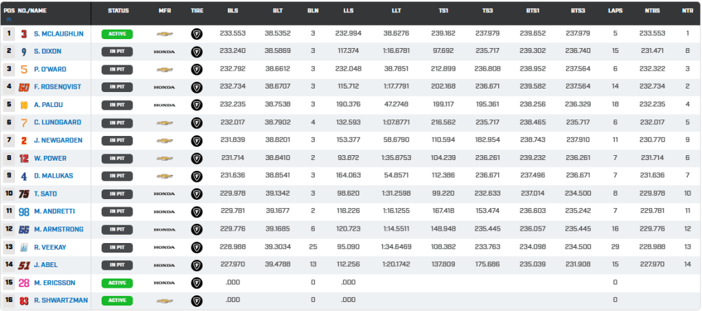Click the Honda logo in Dixon's row

tap(164, 52)
